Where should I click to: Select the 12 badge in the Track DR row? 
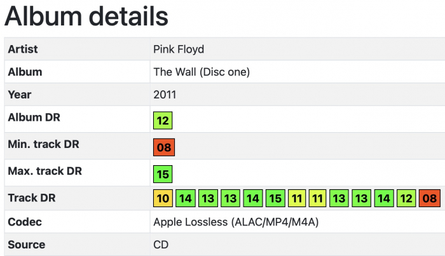pos(406,199)
